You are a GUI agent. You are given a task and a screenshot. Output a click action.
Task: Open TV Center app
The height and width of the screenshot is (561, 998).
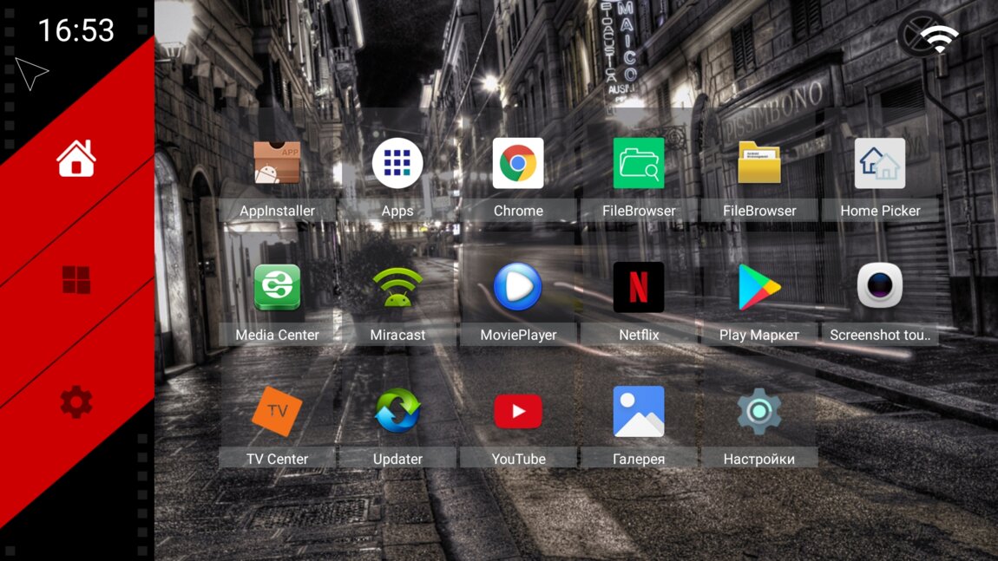tap(277, 412)
